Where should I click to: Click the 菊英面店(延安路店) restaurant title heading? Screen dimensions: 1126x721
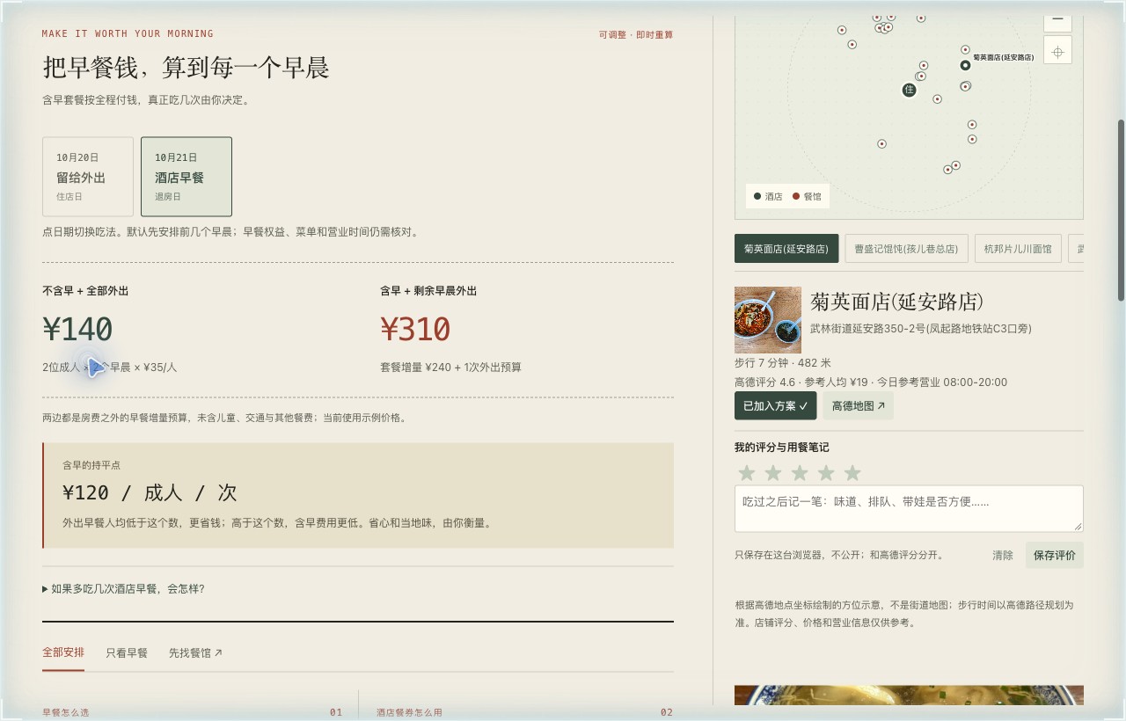tap(896, 302)
